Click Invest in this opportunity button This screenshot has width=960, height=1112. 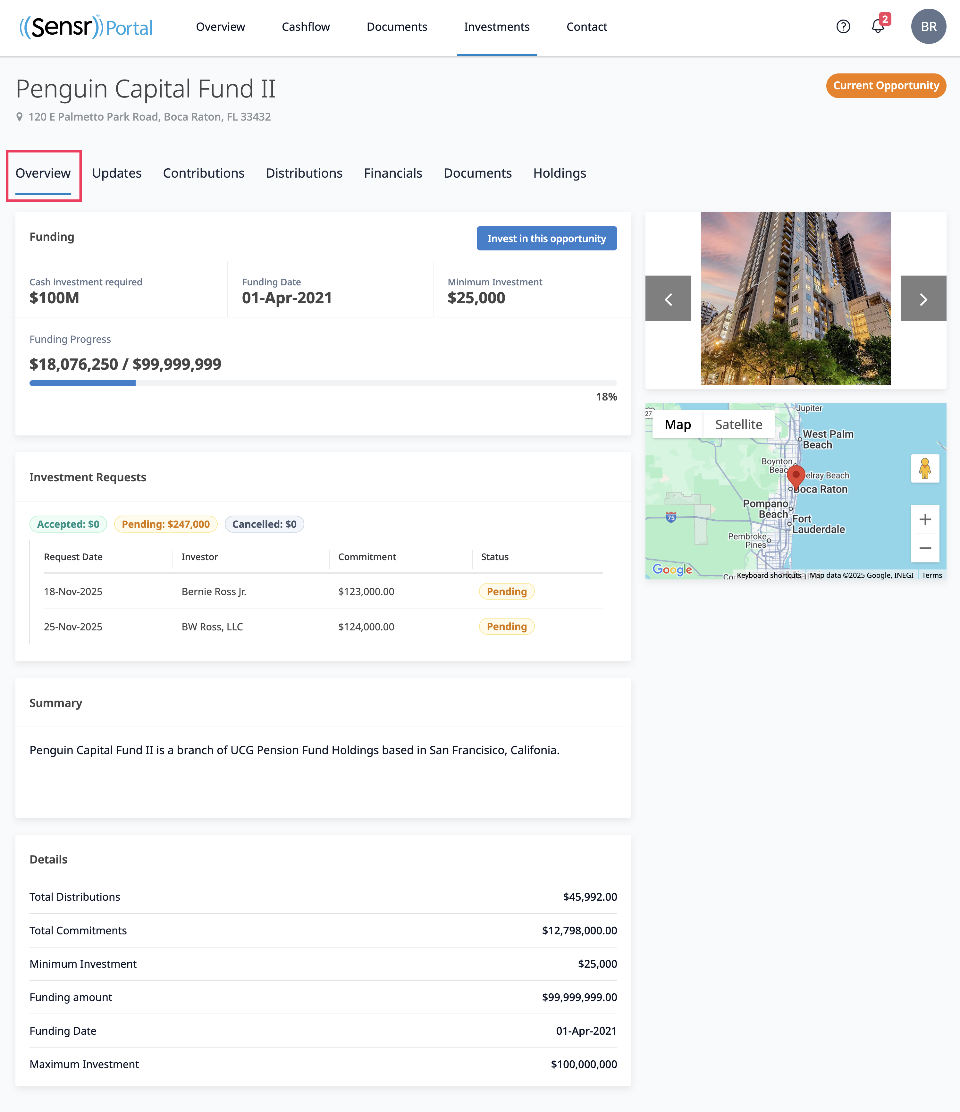coord(546,238)
